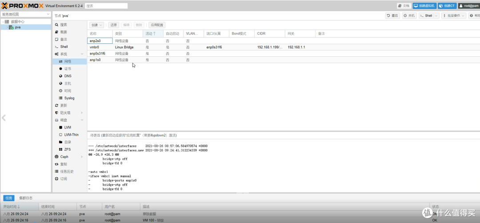Open the 备注 notes section
This screenshot has width=480, height=223.
[64, 39]
